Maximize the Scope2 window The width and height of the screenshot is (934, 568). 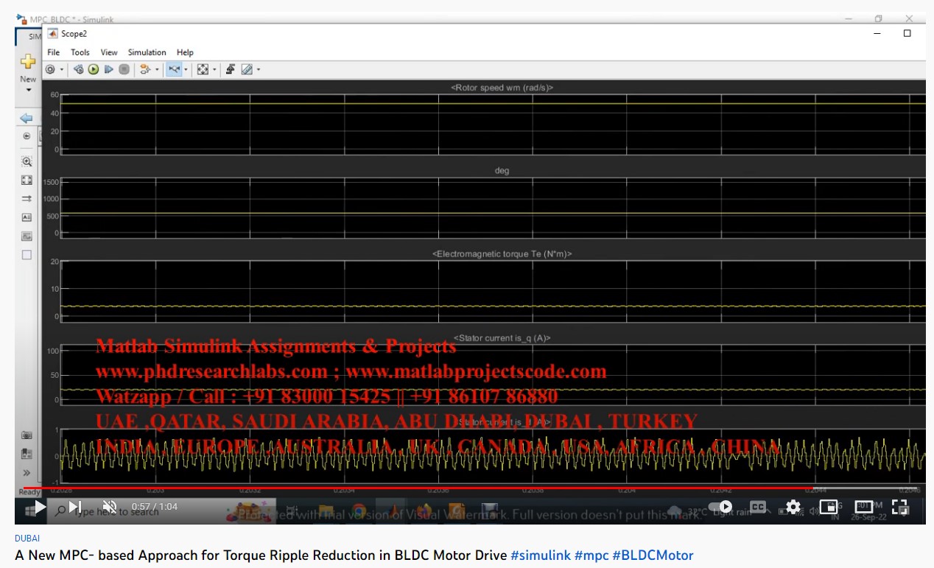(x=907, y=33)
